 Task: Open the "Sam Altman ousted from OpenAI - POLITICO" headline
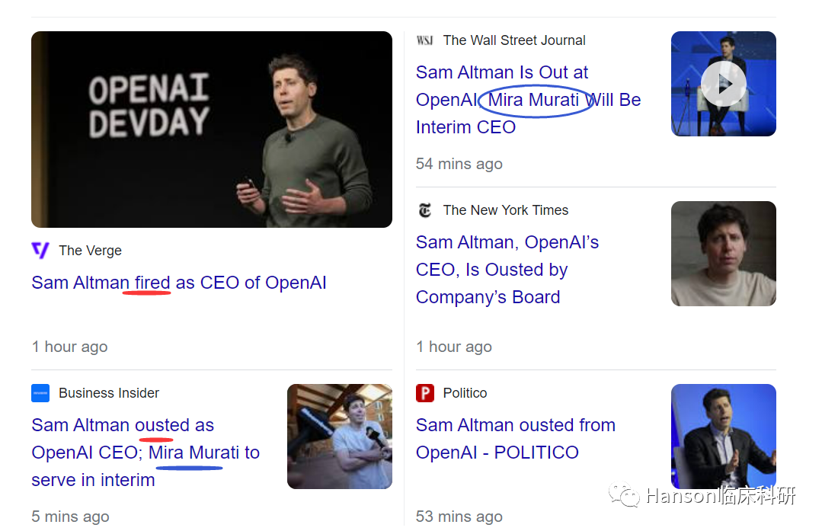pyautogui.click(x=515, y=439)
